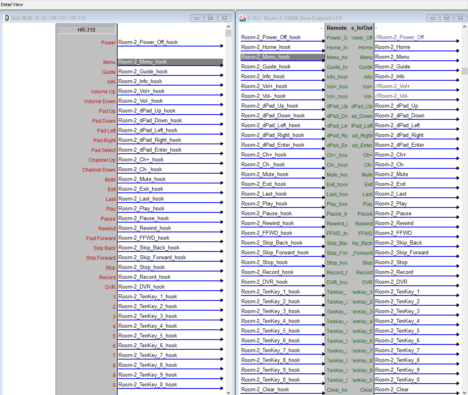Click the HR-310 window vertical scrollbar thumb
Image resolution: width=468 pixels, height=395 pixels.
[x=228, y=33]
